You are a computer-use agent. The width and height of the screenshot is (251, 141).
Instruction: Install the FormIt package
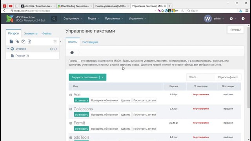click(x=82, y=129)
